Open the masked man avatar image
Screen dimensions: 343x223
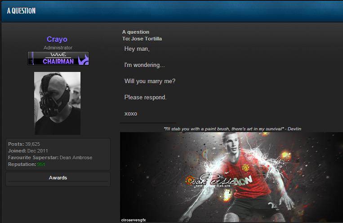[58, 103]
